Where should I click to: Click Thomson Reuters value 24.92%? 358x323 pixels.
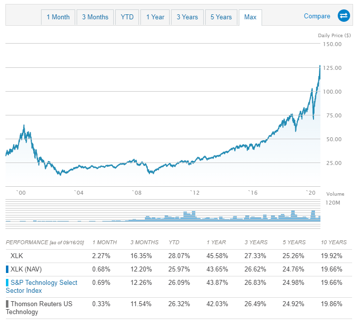(x=293, y=304)
